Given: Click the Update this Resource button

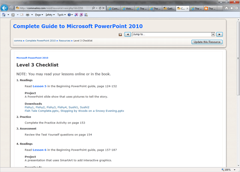Looking at the screenshot, I should [x=207, y=42].
